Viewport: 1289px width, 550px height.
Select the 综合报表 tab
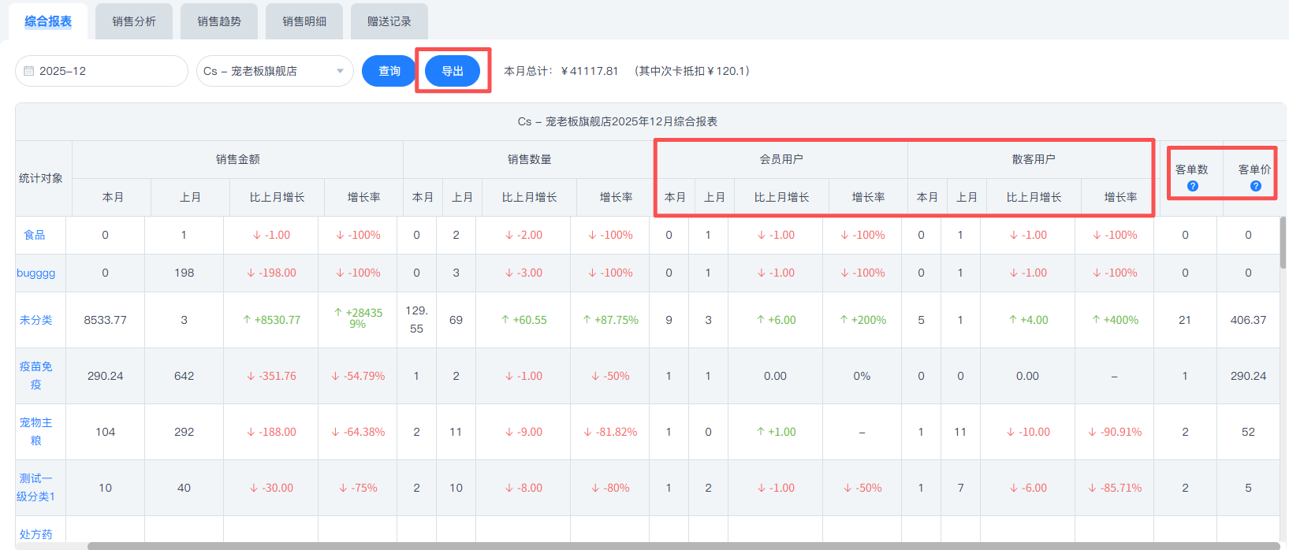pos(48,21)
